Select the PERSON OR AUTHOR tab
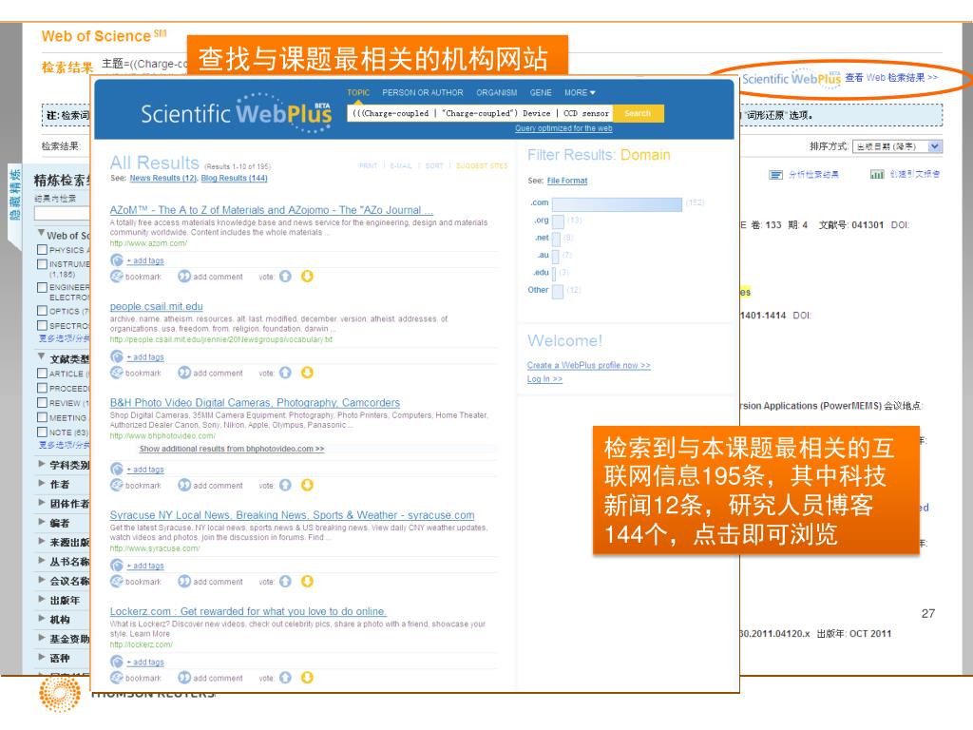The image size is (973, 730). (423, 92)
